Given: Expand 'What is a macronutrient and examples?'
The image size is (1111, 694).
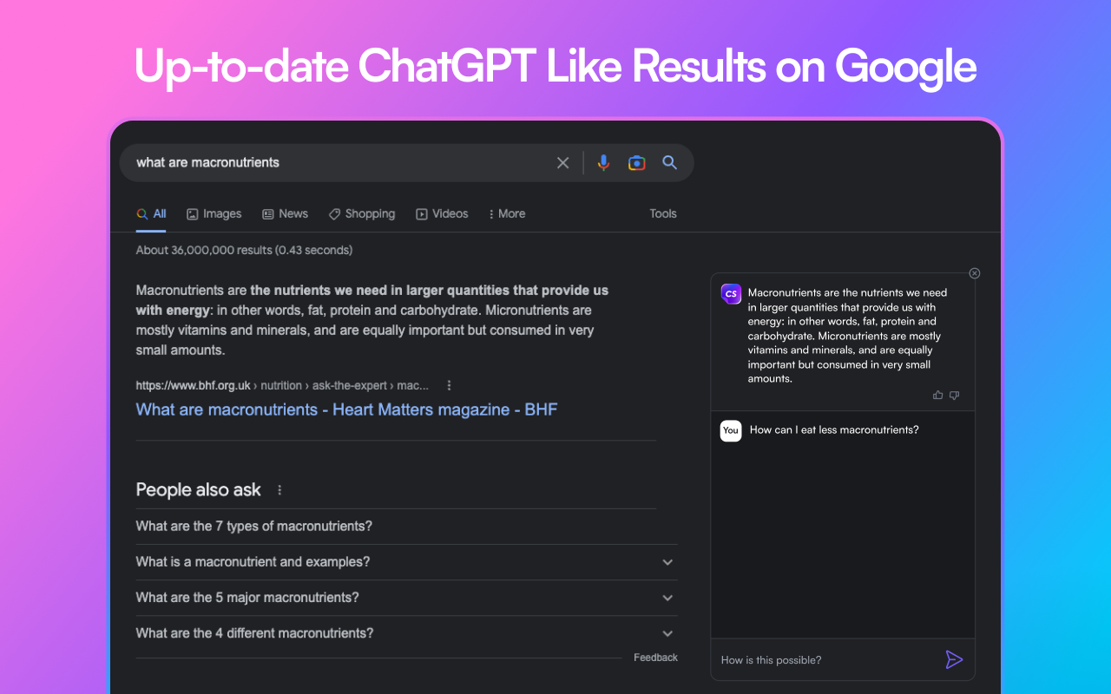Looking at the screenshot, I should click(x=667, y=561).
